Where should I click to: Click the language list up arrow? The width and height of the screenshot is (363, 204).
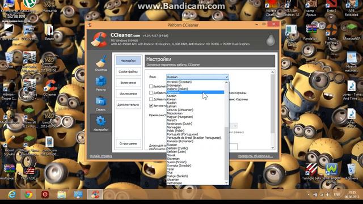226,82
